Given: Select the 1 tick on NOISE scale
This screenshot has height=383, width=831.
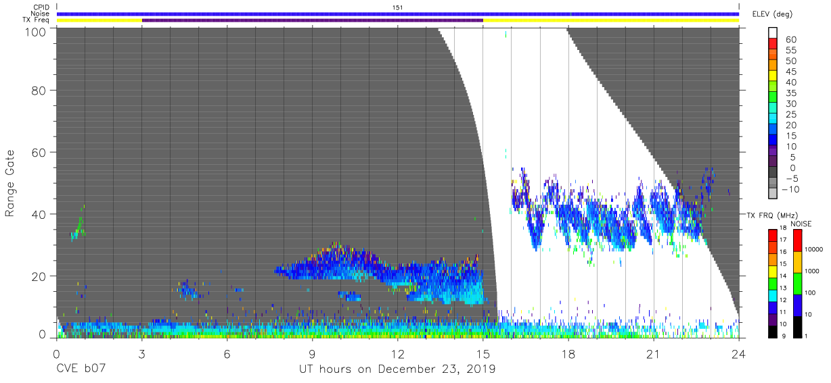Looking at the screenshot, I should 807,336.
